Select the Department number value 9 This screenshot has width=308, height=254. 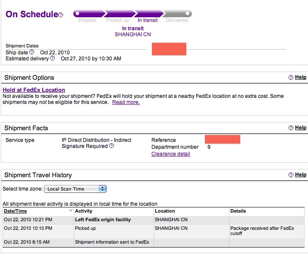pos(209,147)
